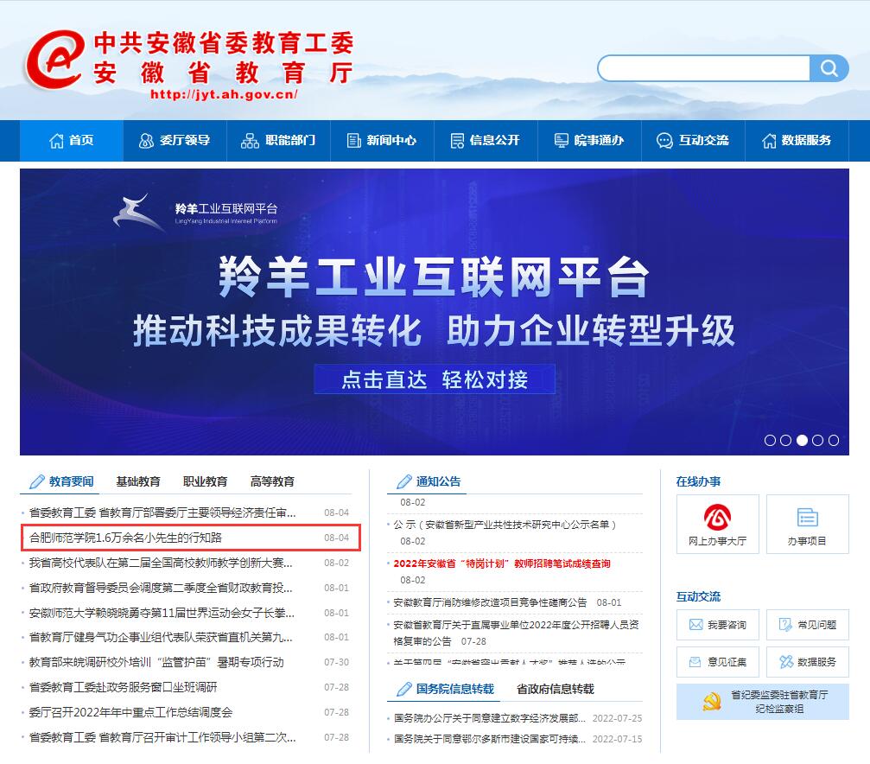The image size is (870, 764).
Task: Click the search magnifier icon
Action: [x=829, y=68]
